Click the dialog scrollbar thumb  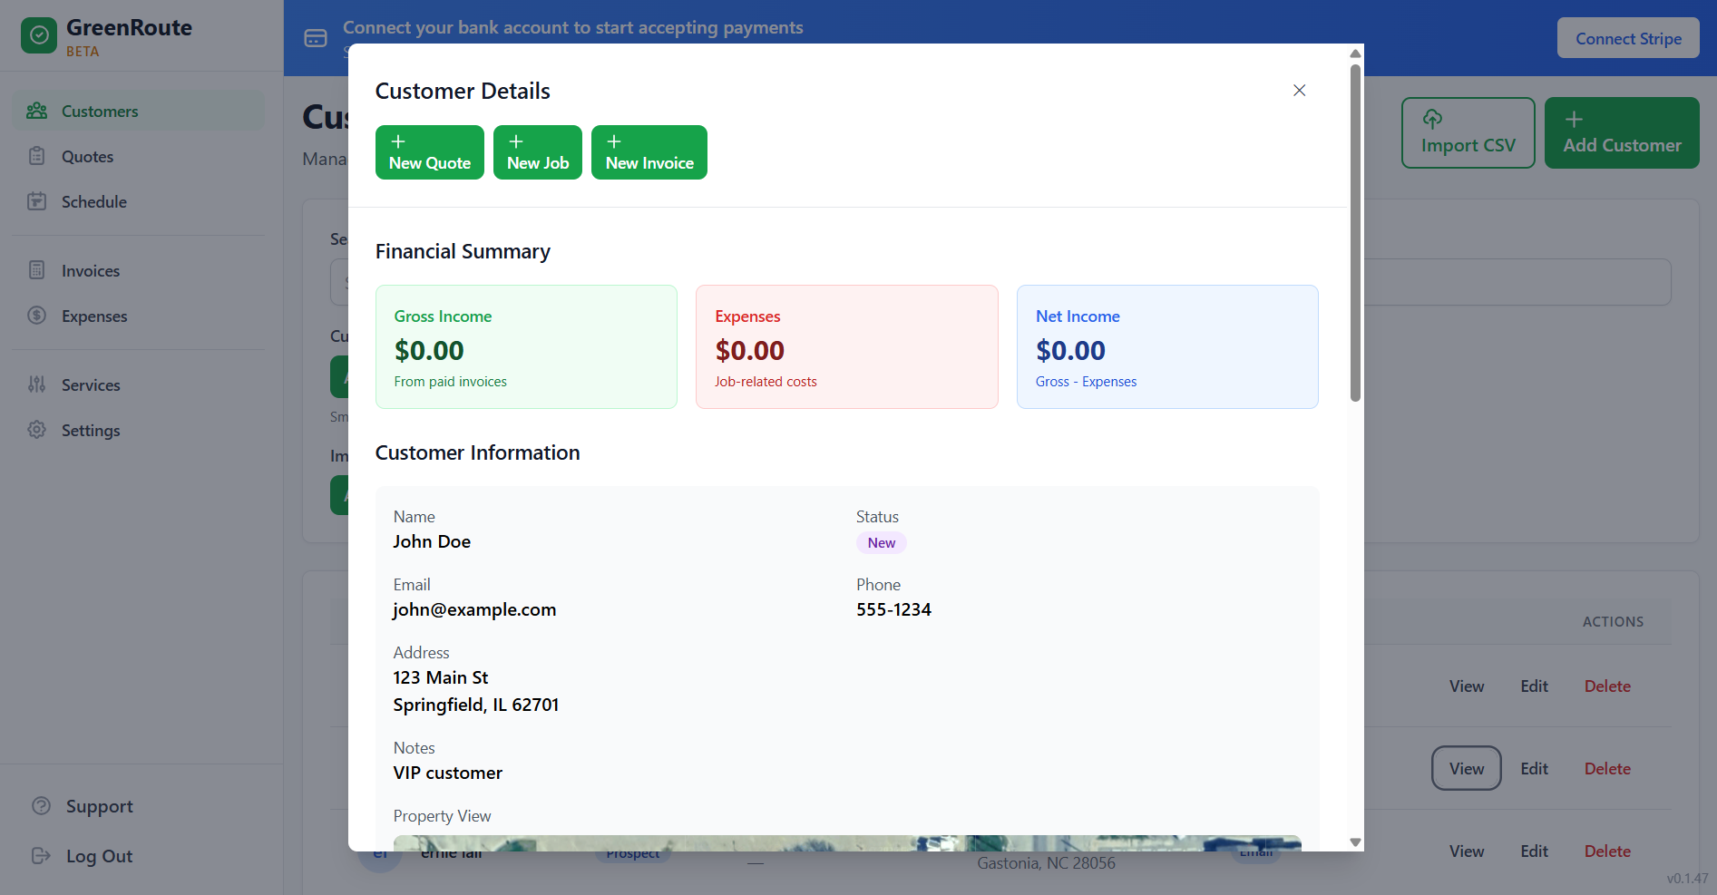pos(1355,233)
